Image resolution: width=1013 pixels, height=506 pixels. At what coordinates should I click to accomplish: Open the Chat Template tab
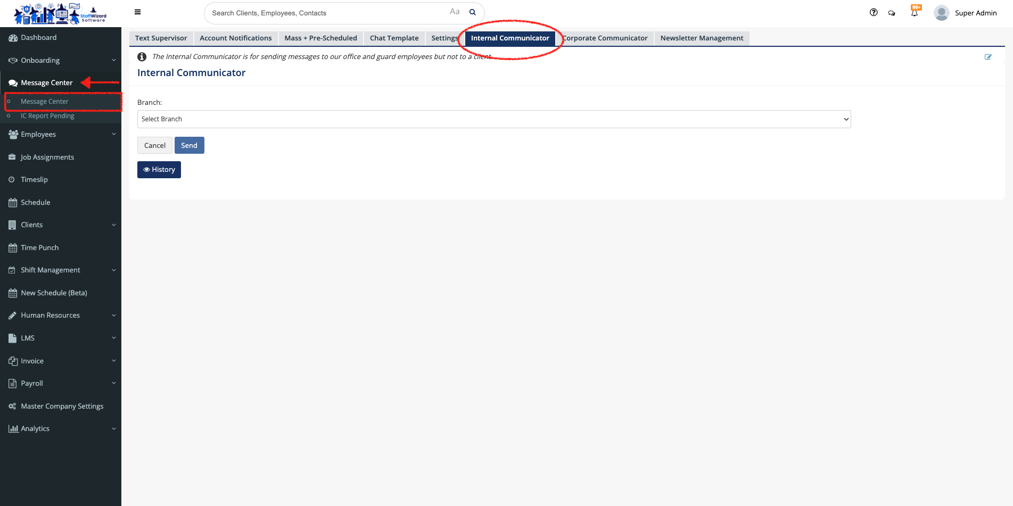coord(394,38)
